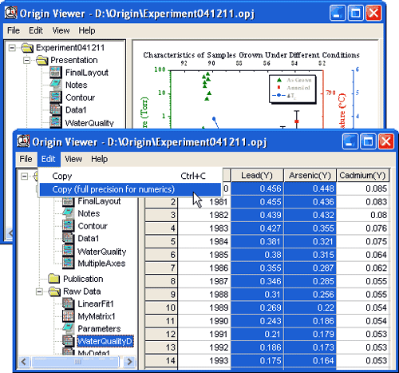Click Origin Viewer app icon in front title bar
The height and width of the screenshot is (373, 399).
[x=23, y=141]
